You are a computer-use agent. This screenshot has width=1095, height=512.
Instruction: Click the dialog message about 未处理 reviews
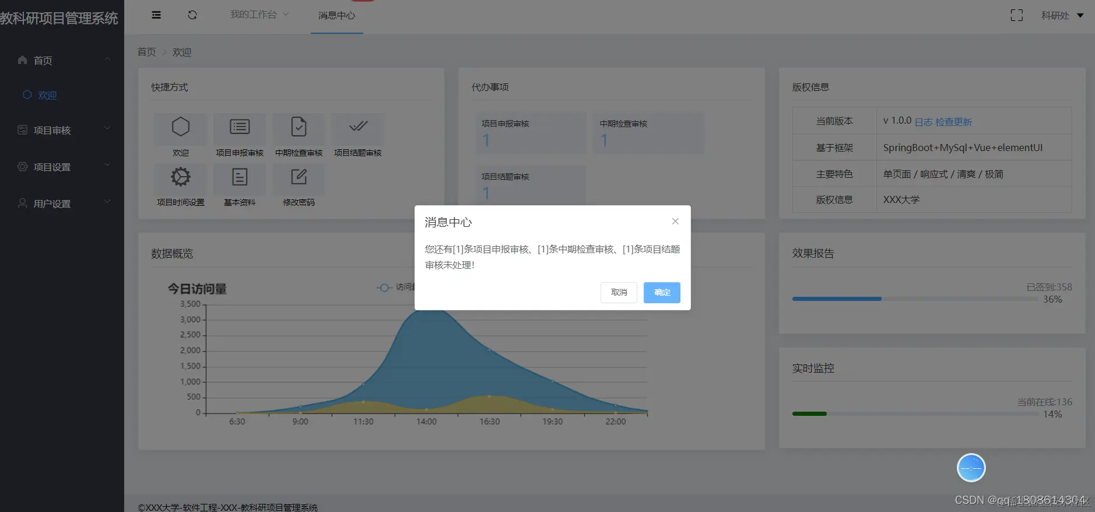pyautogui.click(x=552, y=257)
